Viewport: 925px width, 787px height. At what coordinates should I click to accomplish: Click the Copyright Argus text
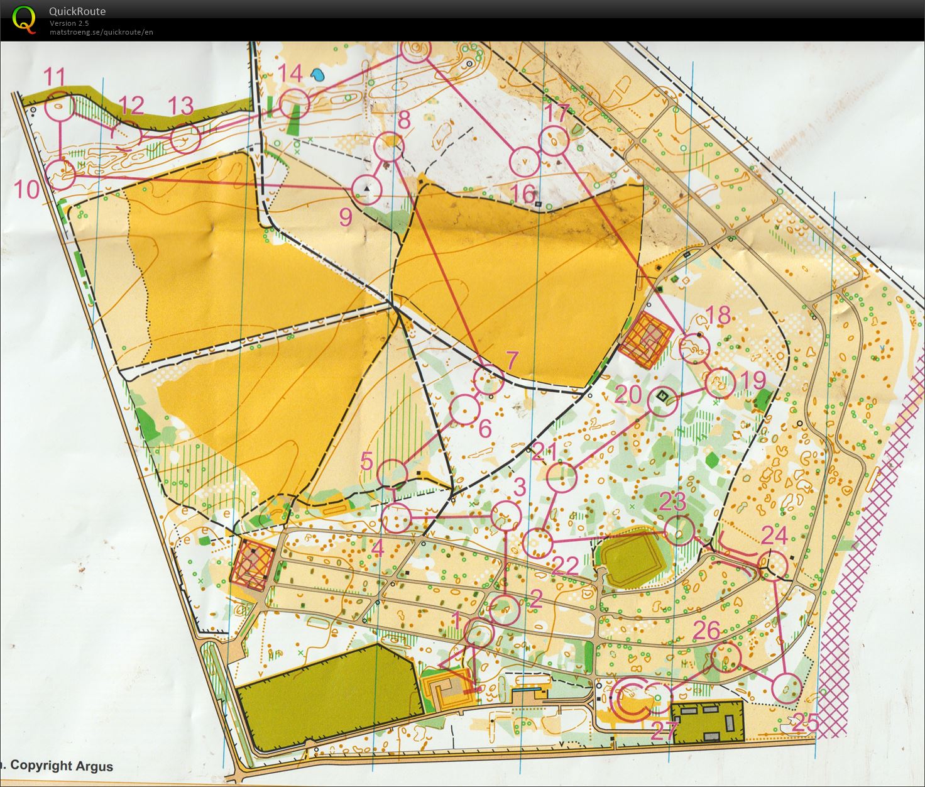point(62,766)
